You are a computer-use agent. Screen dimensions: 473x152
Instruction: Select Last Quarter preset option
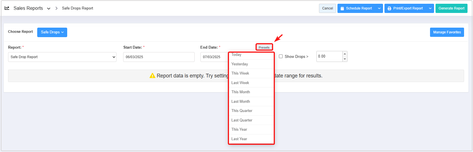coord(242,120)
